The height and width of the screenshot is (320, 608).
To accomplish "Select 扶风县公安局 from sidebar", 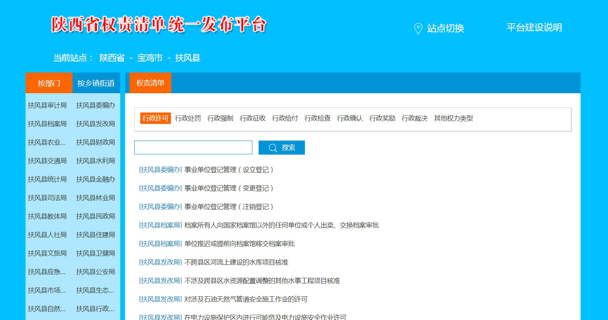I will point(95,272).
